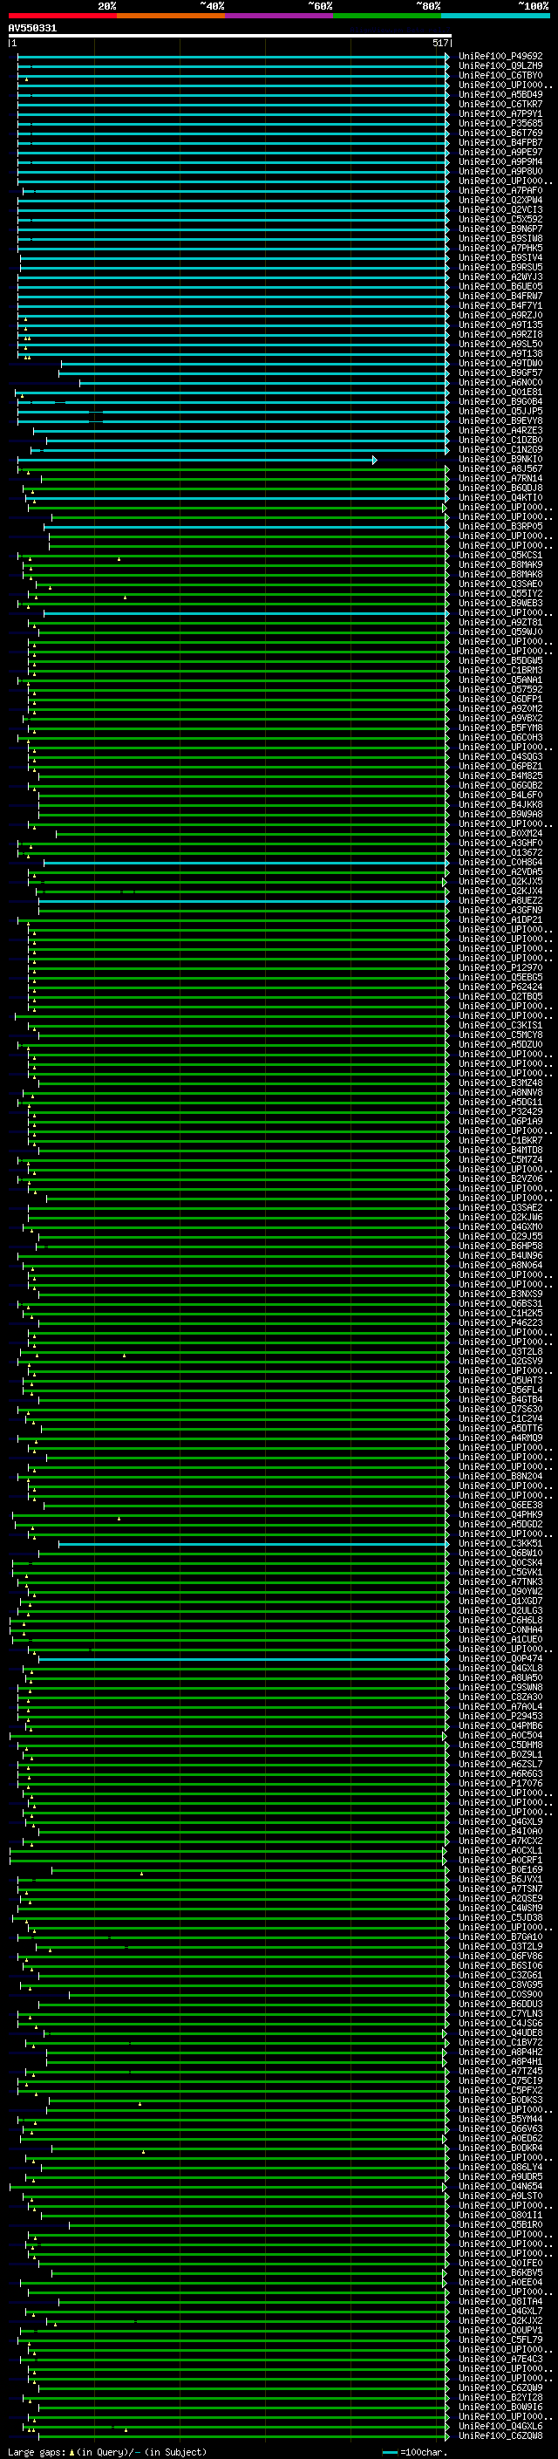558x2459 pixels.
Task: Click hit label UniRef100_P32429
Action: (x=500, y=1112)
